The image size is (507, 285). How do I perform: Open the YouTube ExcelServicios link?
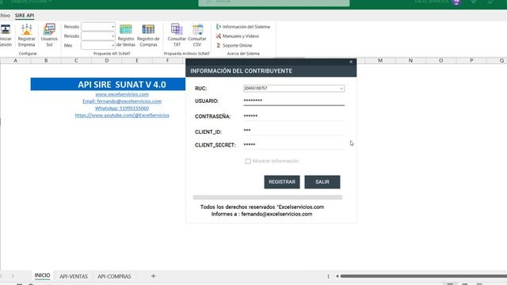click(122, 116)
